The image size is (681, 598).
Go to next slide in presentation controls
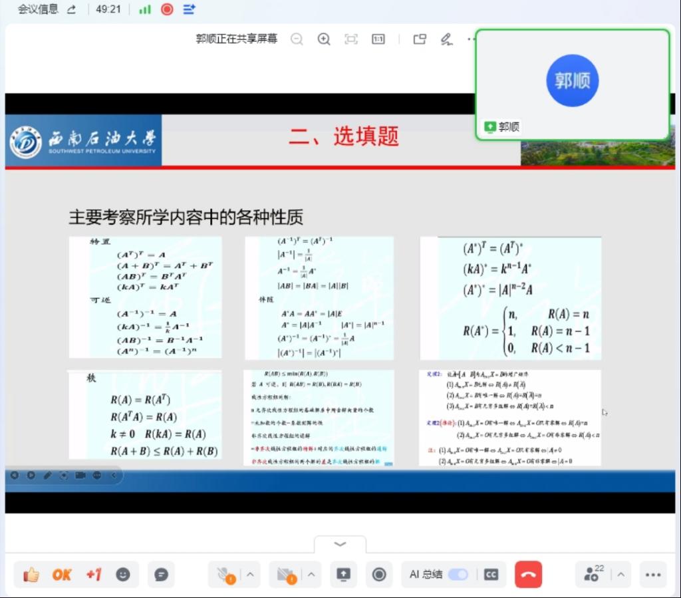pyautogui.click(x=31, y=476)
